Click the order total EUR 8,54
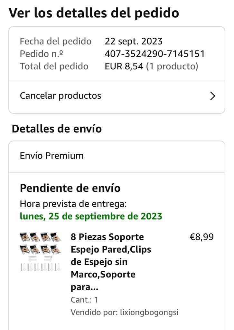The height and width of the screenshot is (330, 234). pos(124,66)
